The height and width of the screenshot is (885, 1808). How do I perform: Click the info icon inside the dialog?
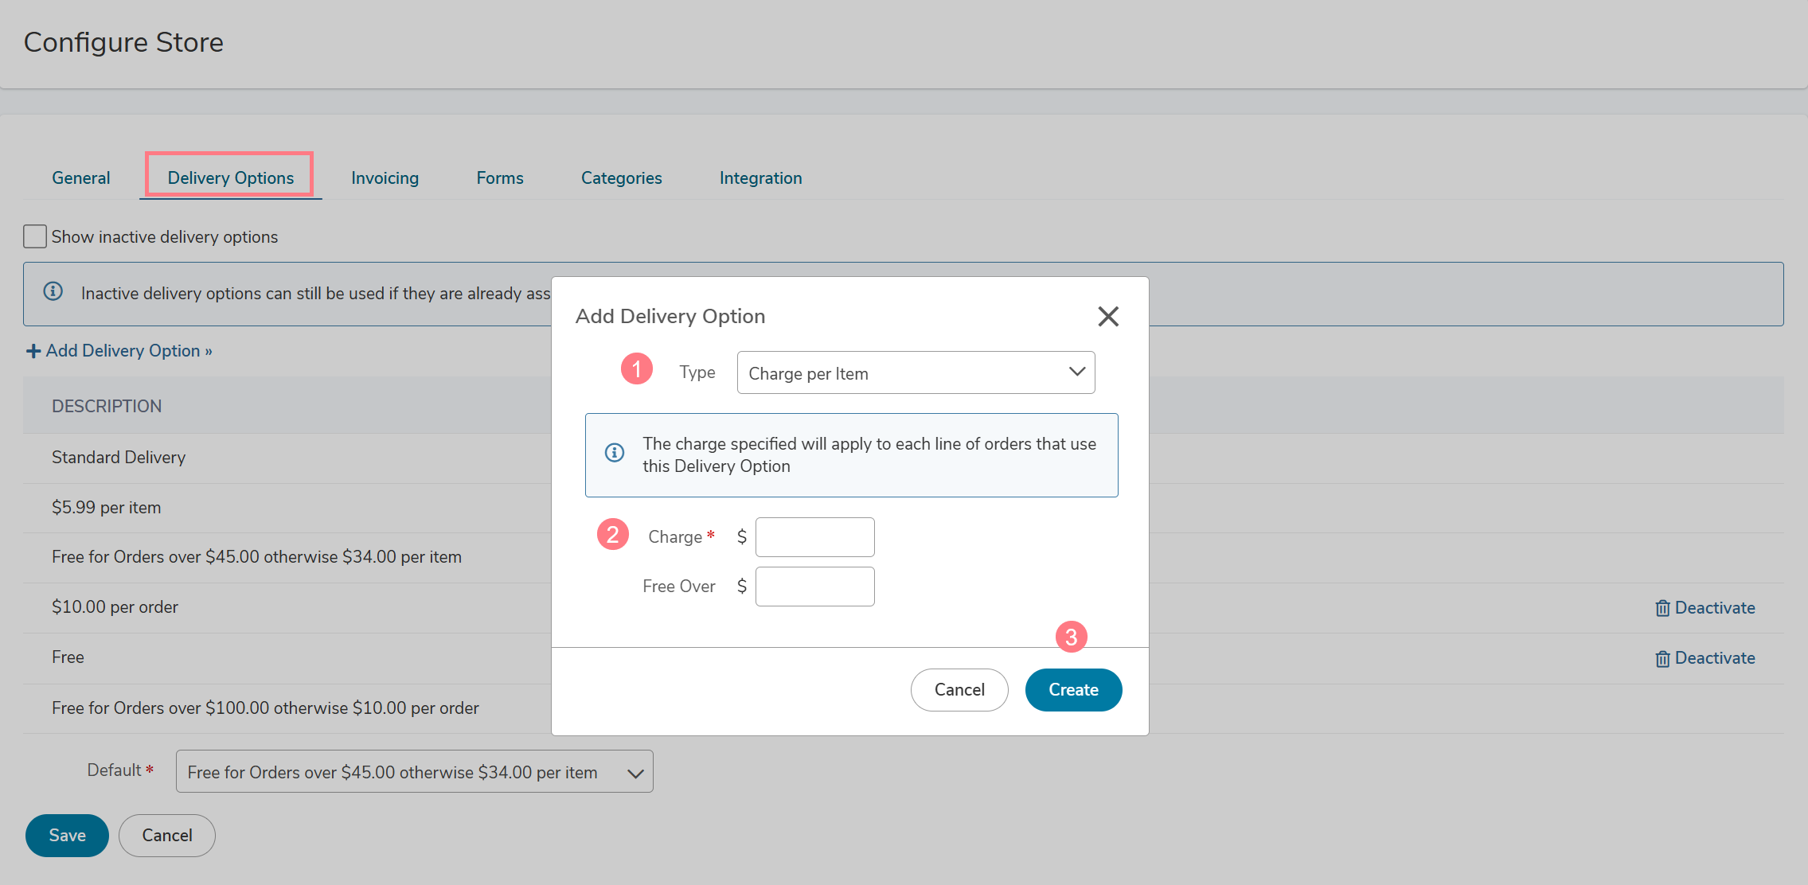[x=614, y=453]
